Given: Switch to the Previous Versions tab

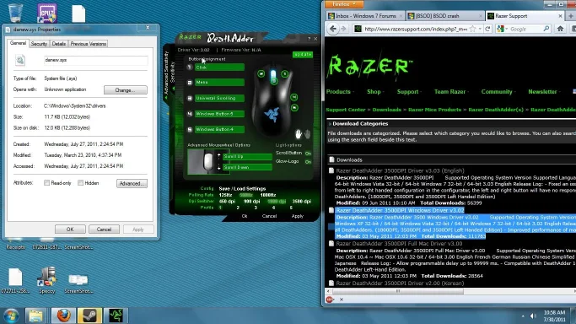Looking at the screenshot, I should [x=89, y=44].
